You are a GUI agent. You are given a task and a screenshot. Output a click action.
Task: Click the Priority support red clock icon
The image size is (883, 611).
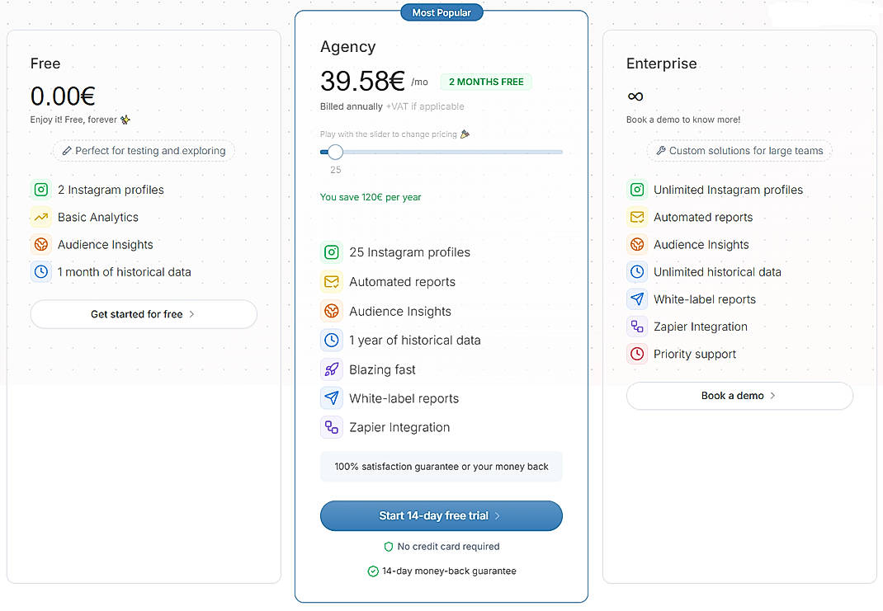[x=637, y=354]
